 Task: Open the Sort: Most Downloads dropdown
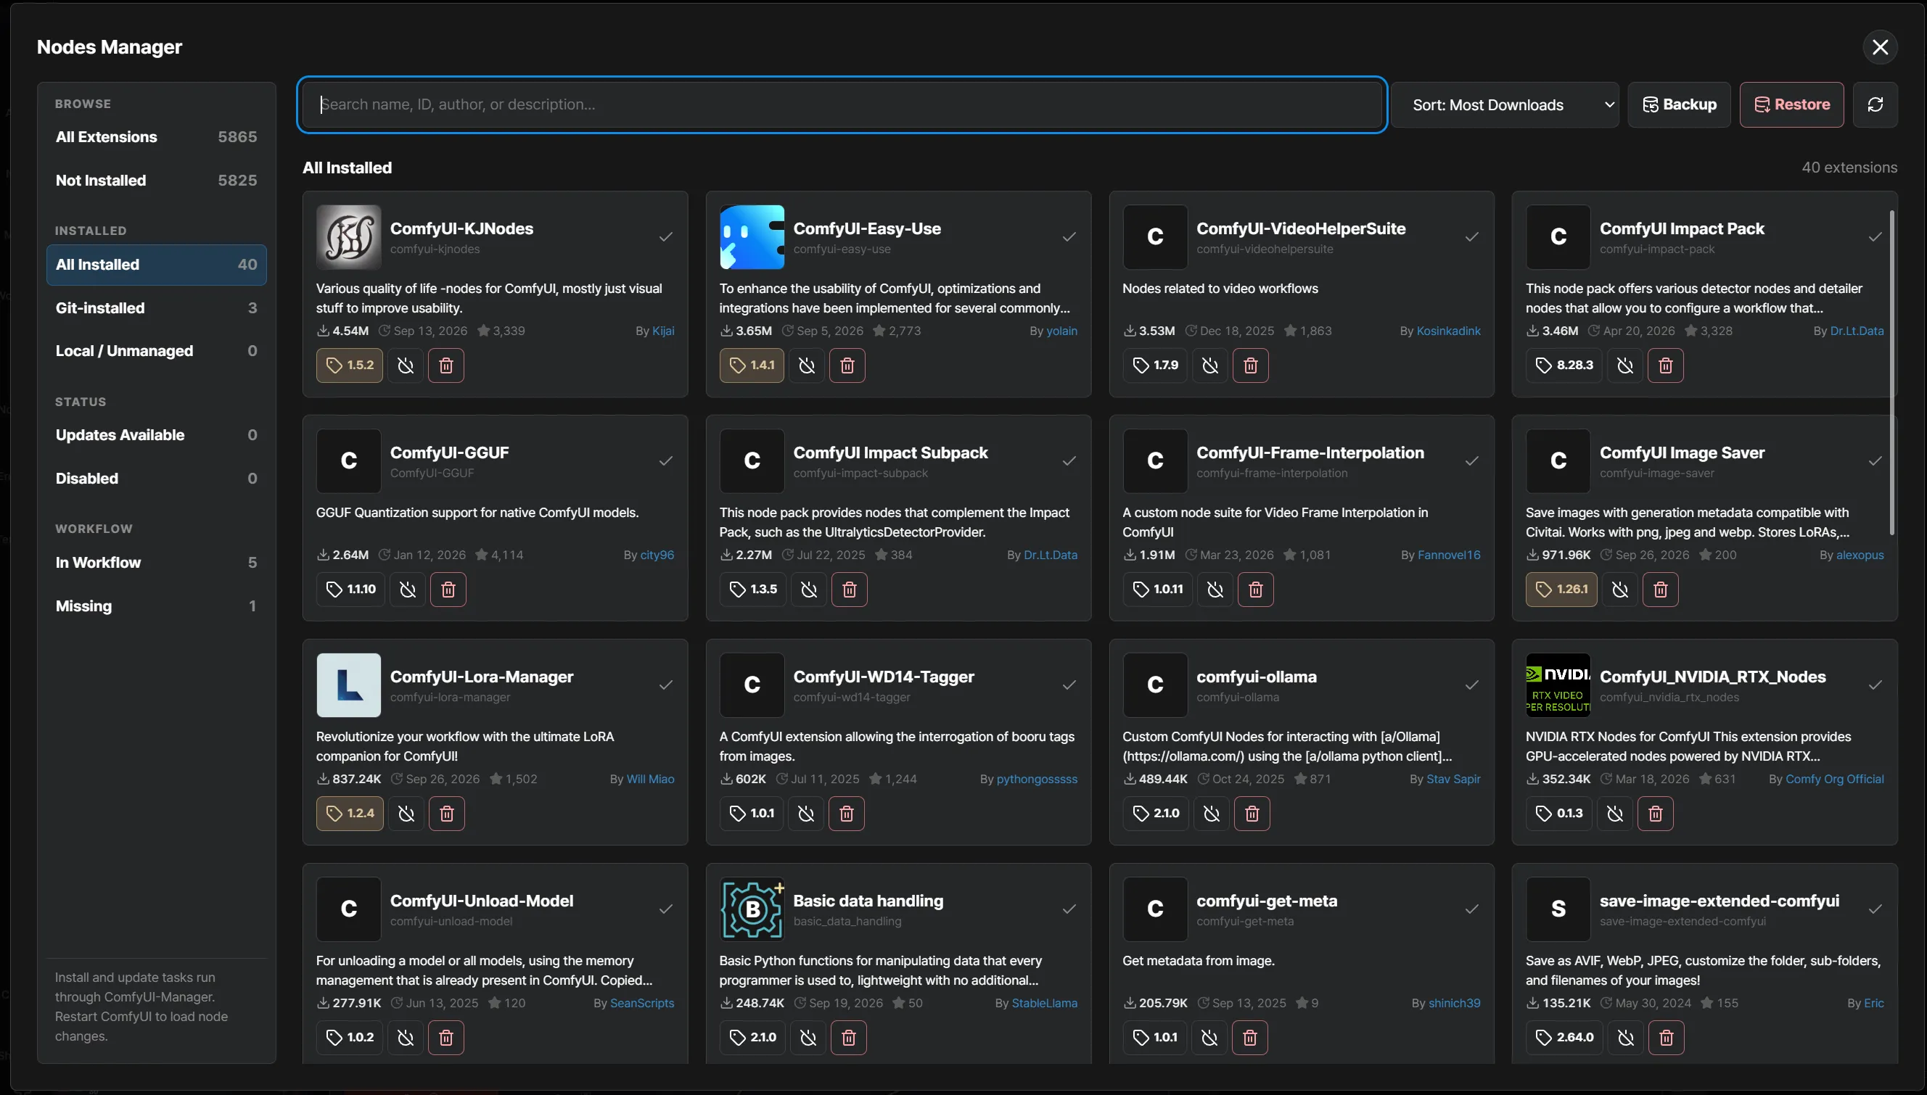pos(1505,104)
